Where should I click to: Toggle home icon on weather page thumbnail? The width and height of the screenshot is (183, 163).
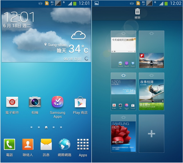(x=123, y=75)
